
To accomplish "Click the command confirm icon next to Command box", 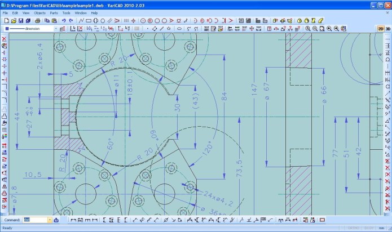I will click(x=56, y=220).
